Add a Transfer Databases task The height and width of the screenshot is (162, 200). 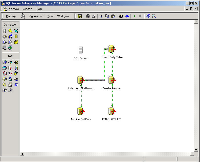(5, 85)
